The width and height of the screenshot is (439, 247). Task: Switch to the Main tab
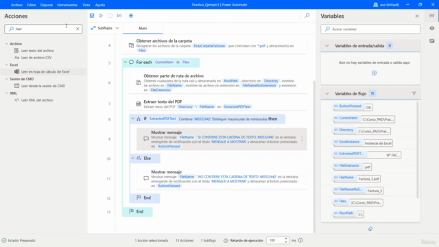click(143, 28)
